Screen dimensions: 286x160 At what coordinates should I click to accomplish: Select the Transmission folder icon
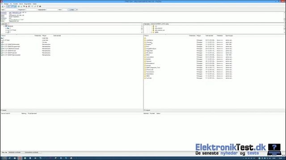coord(145,72)
